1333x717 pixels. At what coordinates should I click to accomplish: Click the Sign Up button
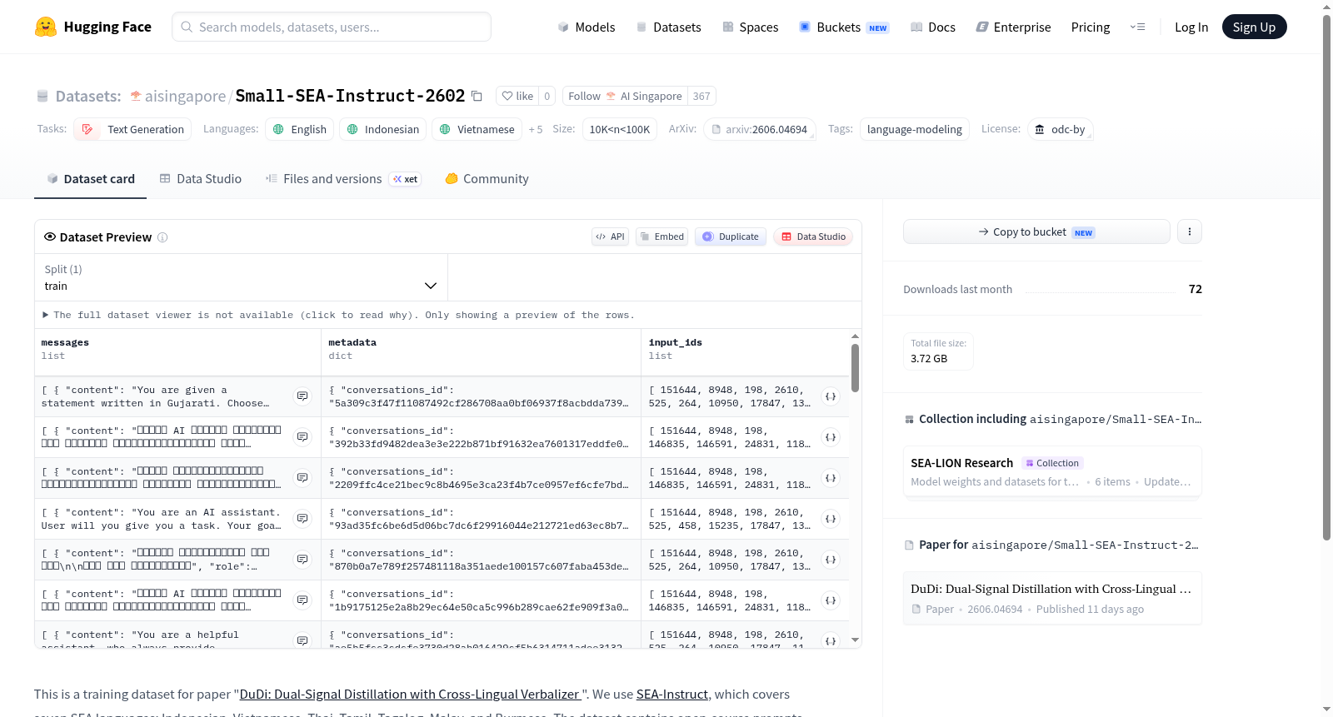click(1254, 27)
